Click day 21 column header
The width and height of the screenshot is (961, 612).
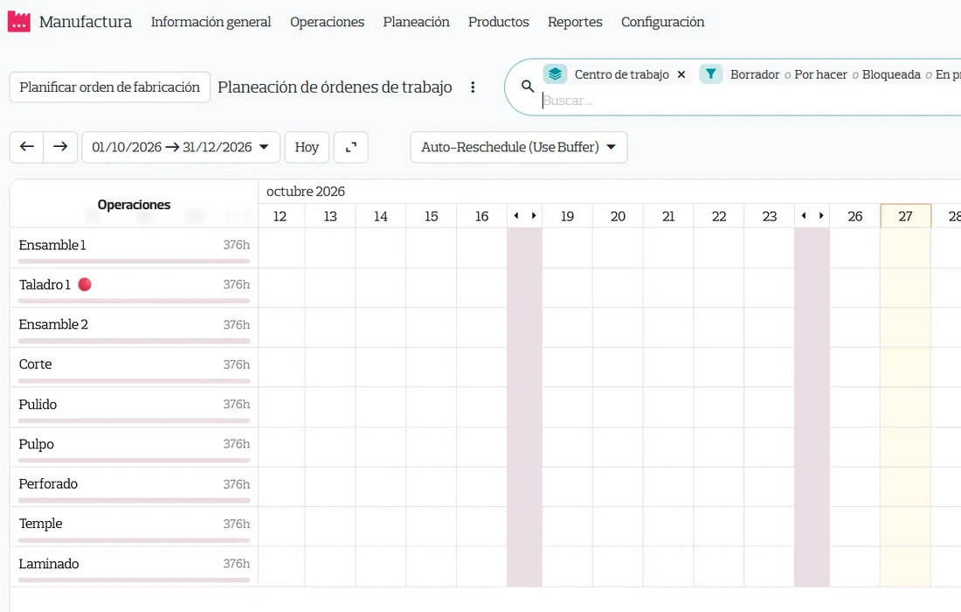pos(668,216)
